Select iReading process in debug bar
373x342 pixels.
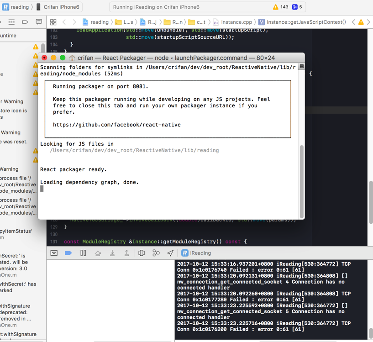coord(196,253)
